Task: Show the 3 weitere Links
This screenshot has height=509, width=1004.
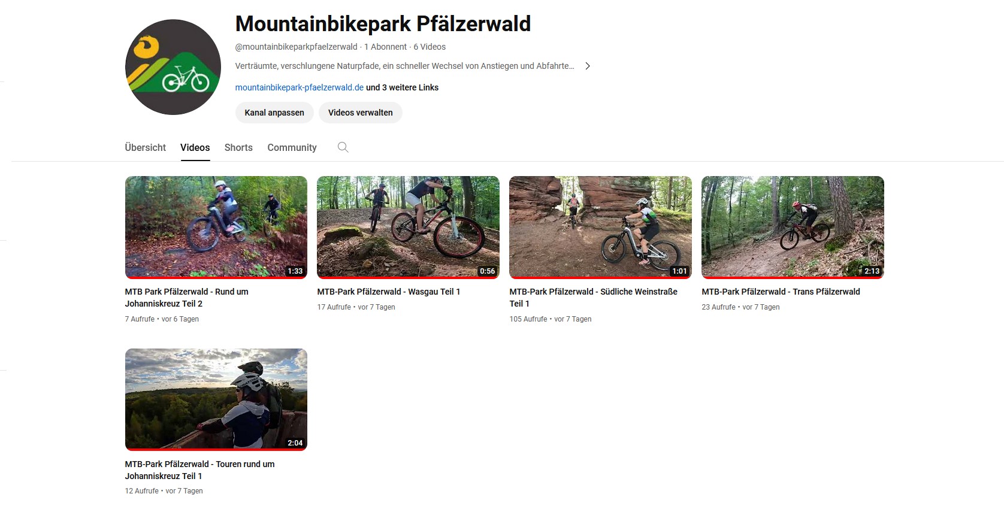Action: (403, 87)
